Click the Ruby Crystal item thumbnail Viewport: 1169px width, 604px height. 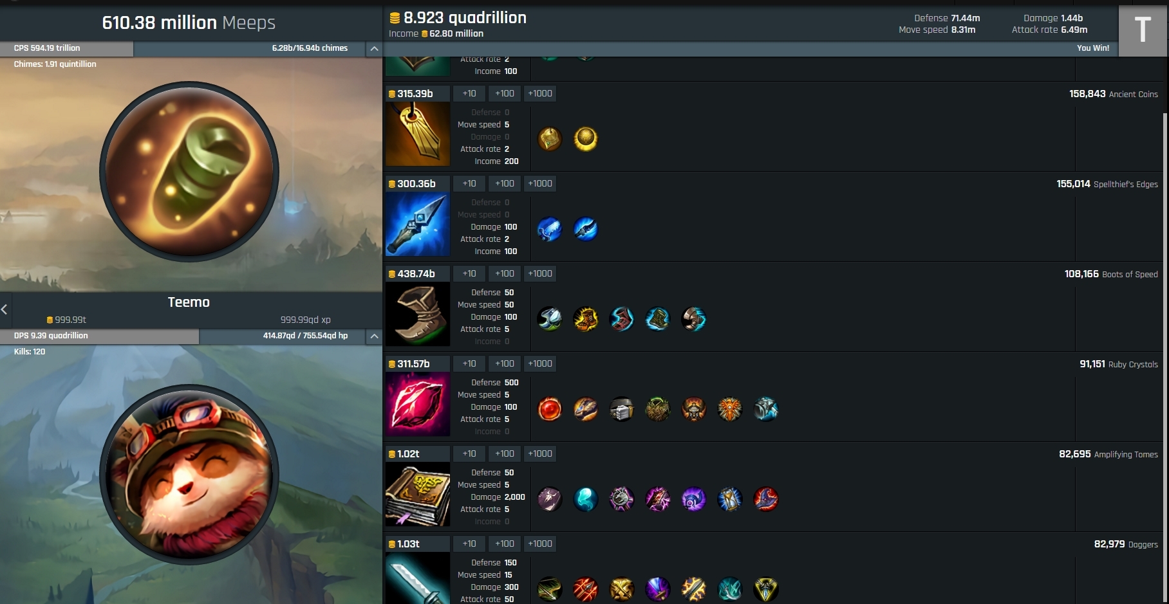[x=418, y=404]
